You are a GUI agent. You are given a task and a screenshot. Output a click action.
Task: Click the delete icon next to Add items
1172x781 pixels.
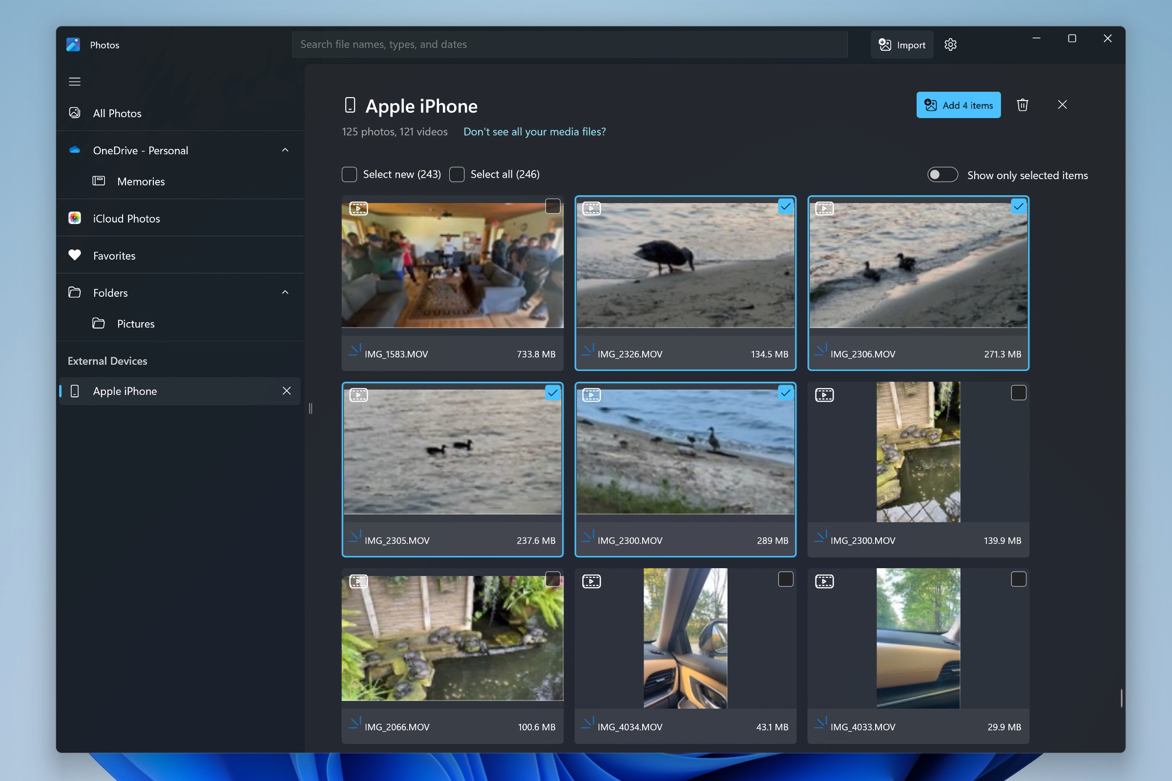click(1022, 104)
